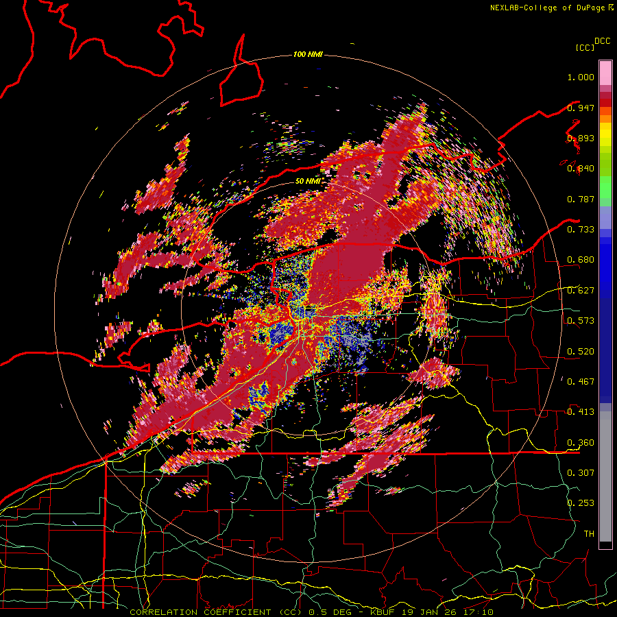Click the [CC] legend unit label
The height and width of the screenshot is (617, 617).
coord(585,47)
